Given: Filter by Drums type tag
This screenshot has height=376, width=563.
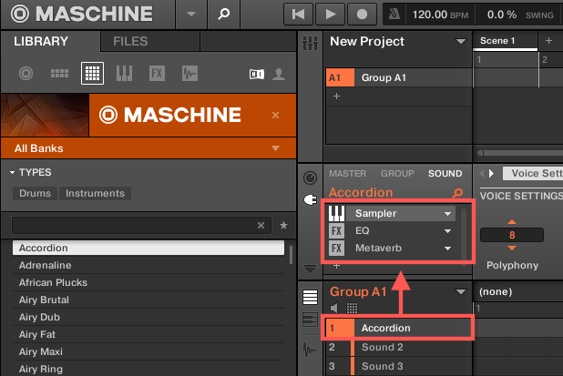Looking at the screenshot, I should [35, 193].
